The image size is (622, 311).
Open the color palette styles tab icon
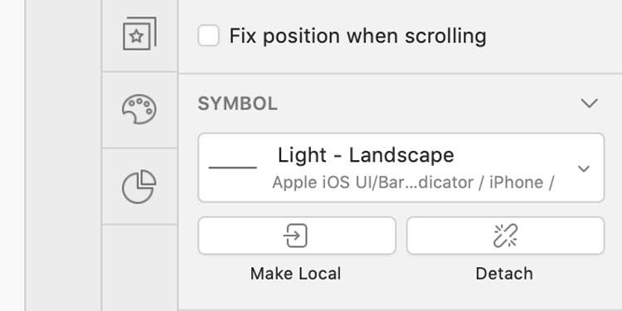point(139,109)
